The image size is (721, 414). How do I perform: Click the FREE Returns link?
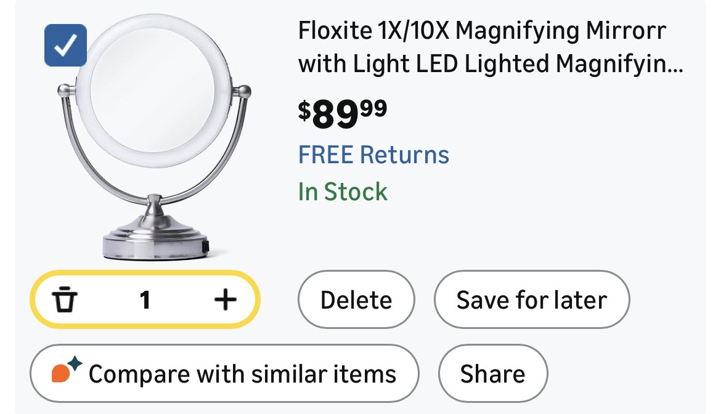click(x=373, y=154)
